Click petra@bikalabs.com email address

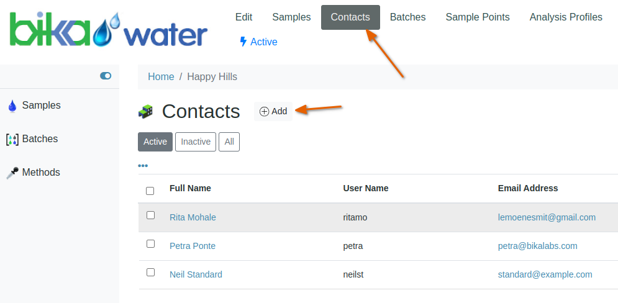pyautogui.click(x=537, y=246)
